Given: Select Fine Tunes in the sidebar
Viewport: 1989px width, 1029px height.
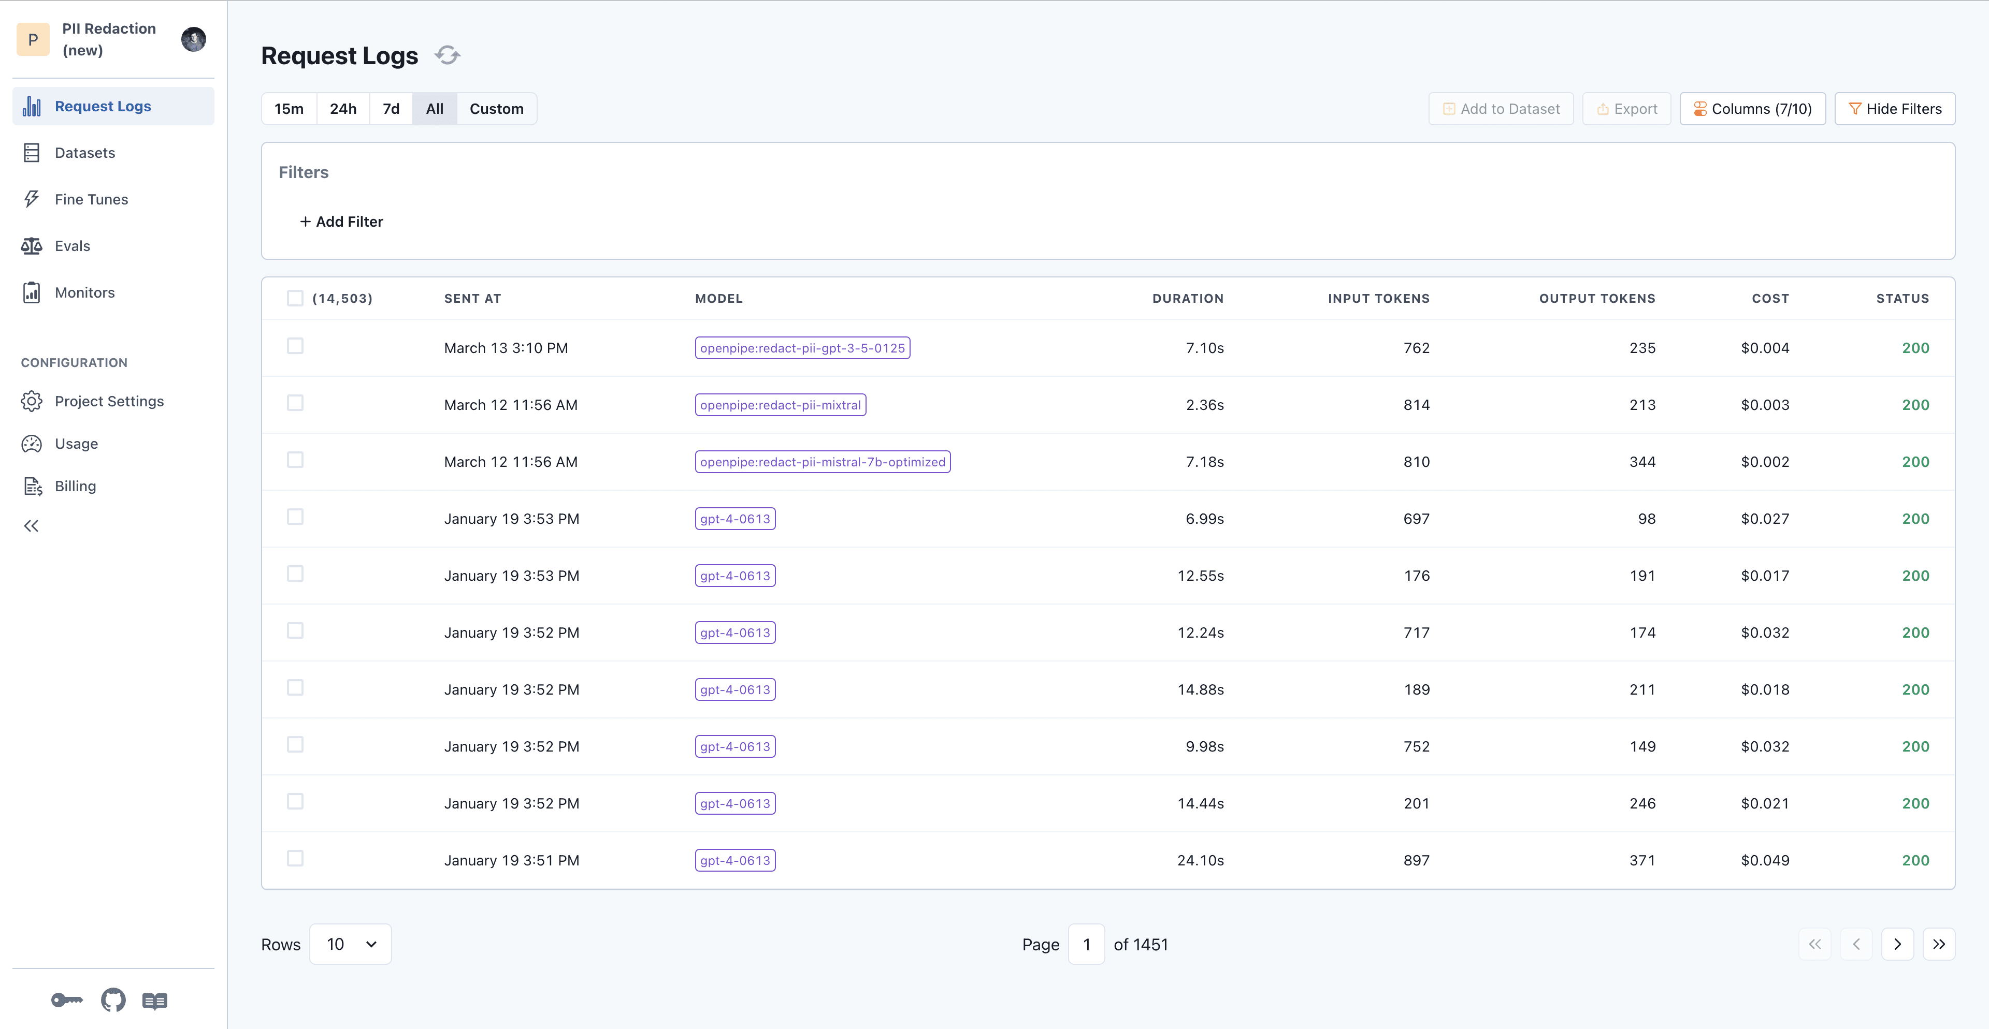Looking at the screenshot, I should [90, 198].
